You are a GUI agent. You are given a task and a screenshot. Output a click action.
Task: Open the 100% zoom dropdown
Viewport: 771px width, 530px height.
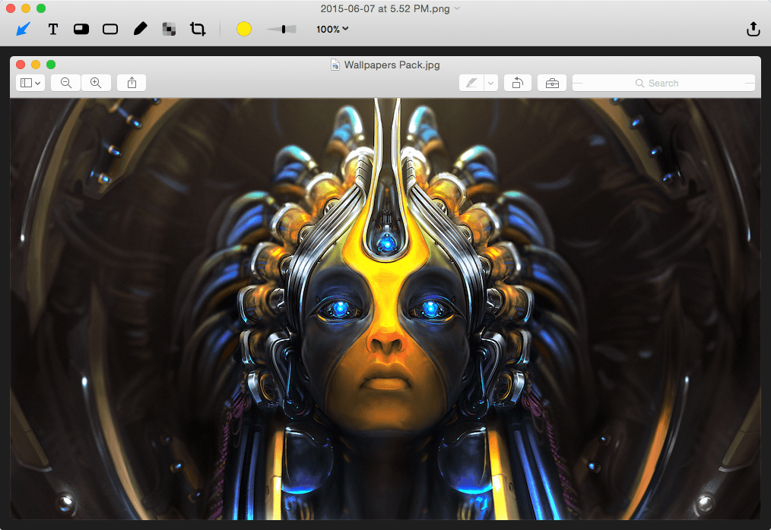click(x=332, y=29)
